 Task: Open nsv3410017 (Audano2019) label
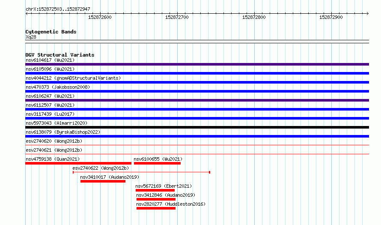tap(110, 177)
